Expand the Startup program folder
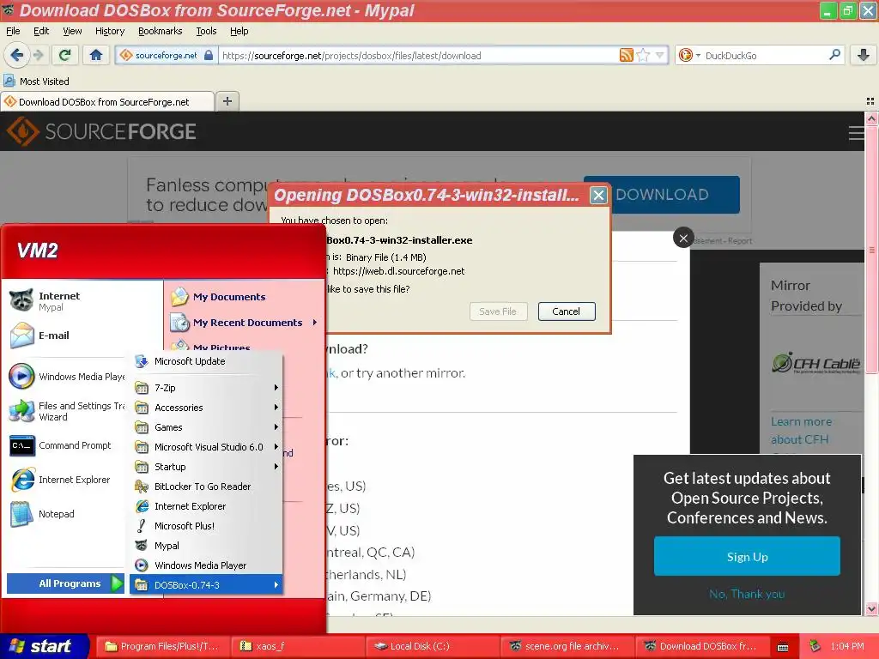This screenshot has height=659, width=879. tap(206, 467)
